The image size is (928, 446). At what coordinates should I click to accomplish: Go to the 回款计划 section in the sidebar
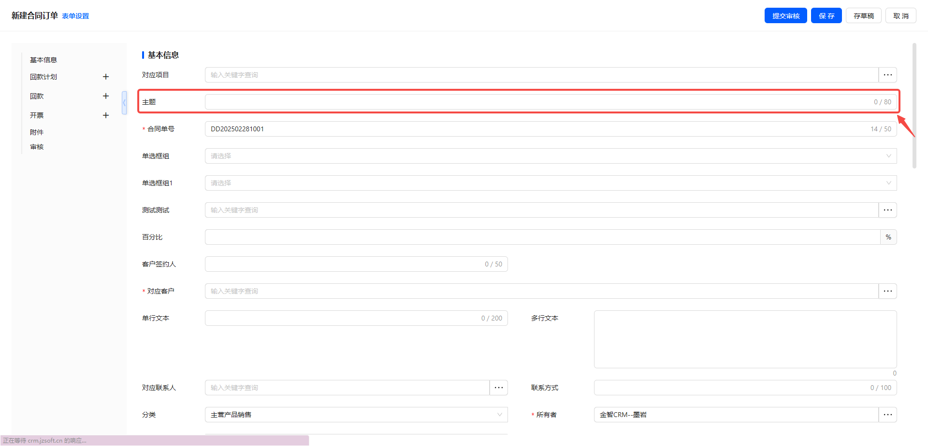43,77
